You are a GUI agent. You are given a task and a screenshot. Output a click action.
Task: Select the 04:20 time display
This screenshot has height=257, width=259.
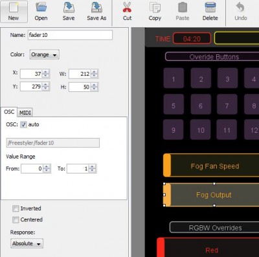[192, 39]
